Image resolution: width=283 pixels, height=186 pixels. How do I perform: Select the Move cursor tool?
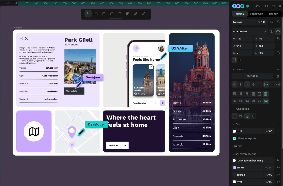(x=88, y=14)
